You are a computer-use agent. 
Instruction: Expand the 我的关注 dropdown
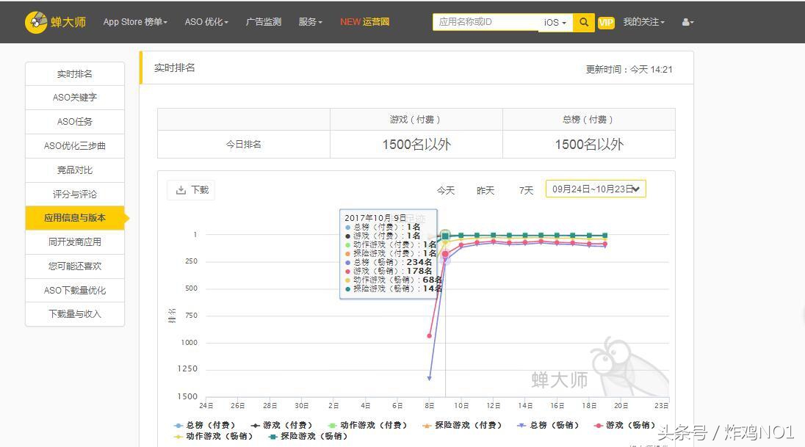[643, 22]
